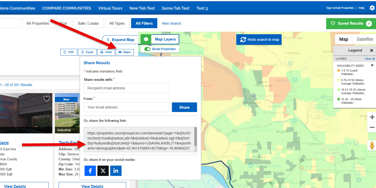Open the Sale / Lease filter
Image resolution: width=376 pixels, height=188 pixels.
tap(88, 23)
